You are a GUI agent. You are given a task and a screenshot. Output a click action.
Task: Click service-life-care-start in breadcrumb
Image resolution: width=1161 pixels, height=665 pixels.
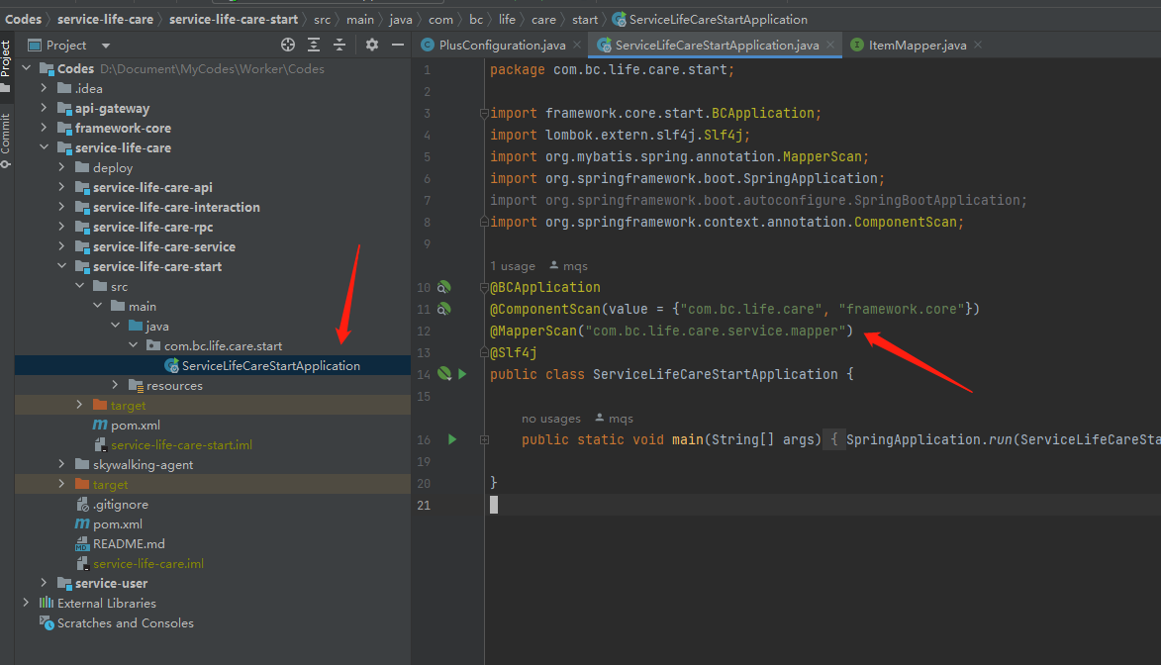(x=234, y=19)
